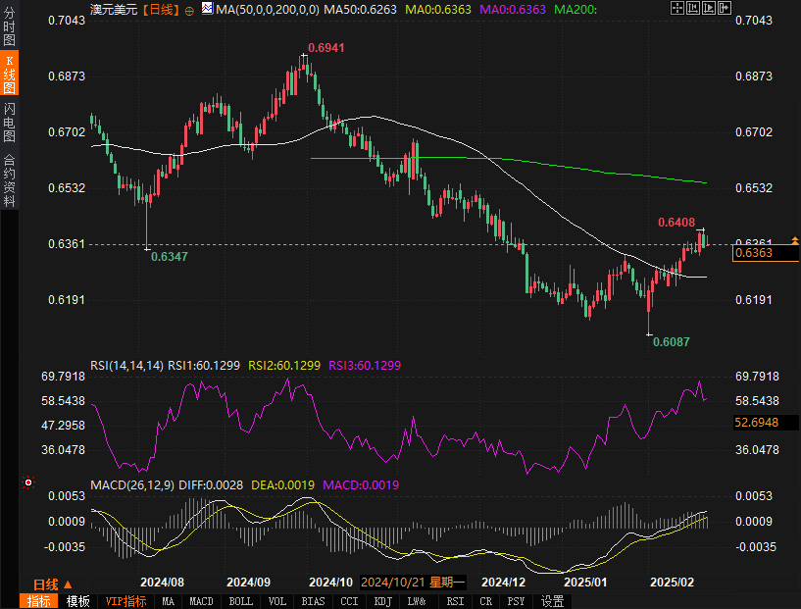
Task: Click the MA50:0.6263 value label
Action: pyautogui.click(x=360, y=9)
